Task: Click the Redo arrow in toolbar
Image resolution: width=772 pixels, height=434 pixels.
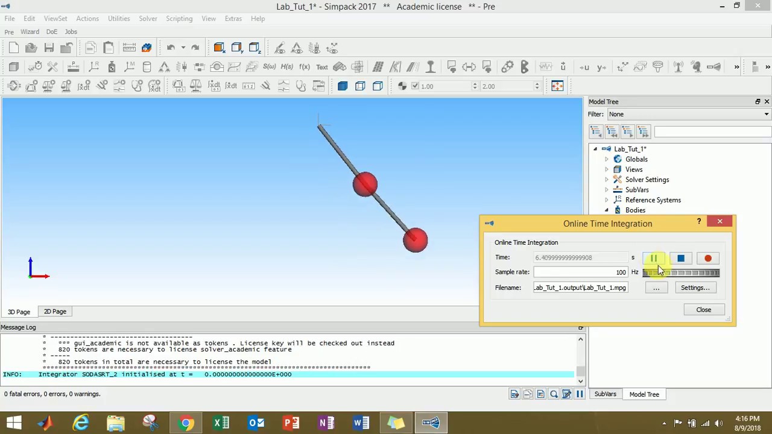Action: (x=195, y=48)
